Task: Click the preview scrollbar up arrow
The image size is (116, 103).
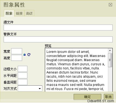Action: tap(110, 50)
